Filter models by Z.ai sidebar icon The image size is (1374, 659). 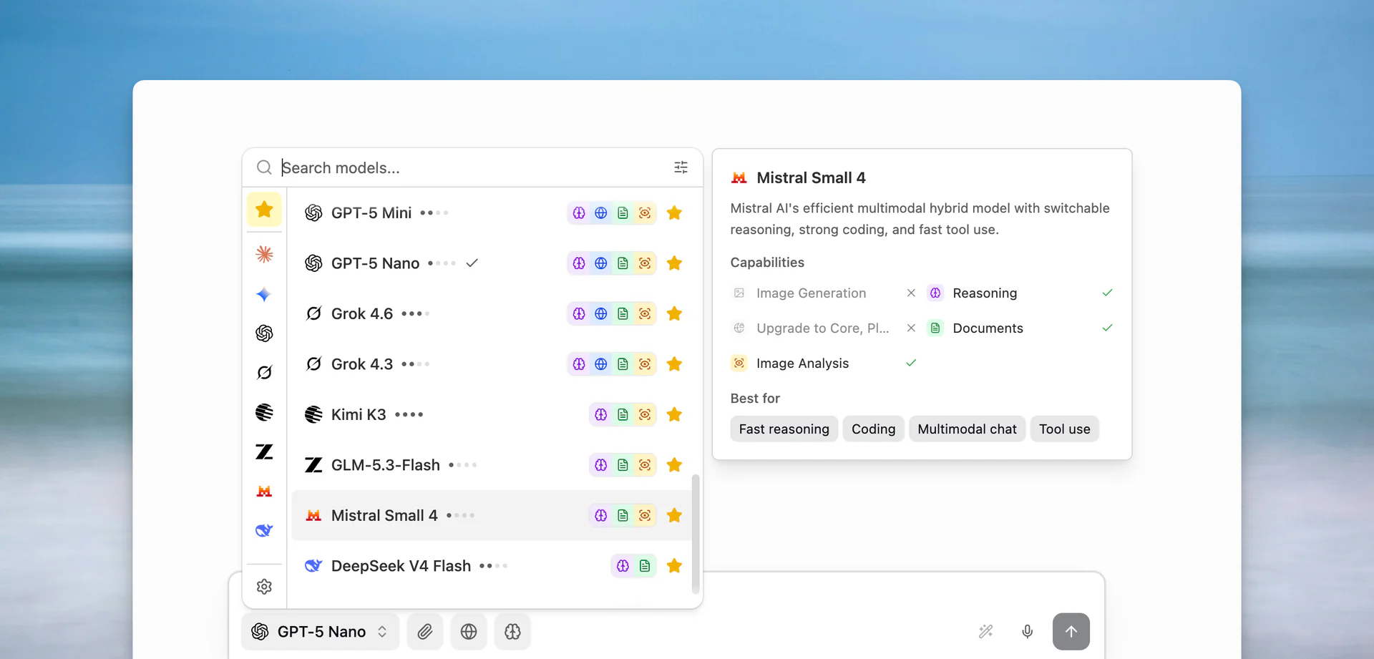tap(264, 451)
